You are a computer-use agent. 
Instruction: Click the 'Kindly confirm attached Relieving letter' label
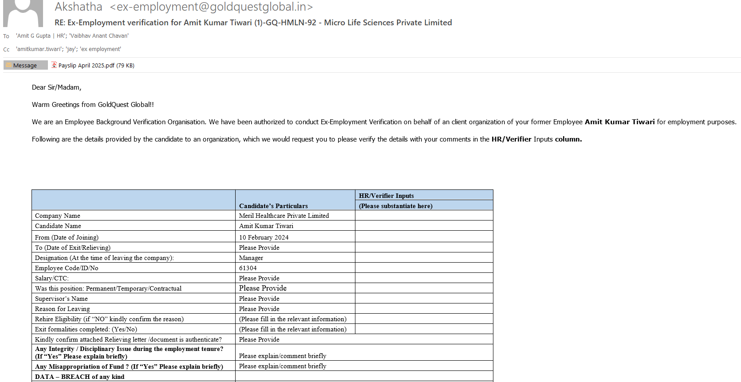pos(128,339)
